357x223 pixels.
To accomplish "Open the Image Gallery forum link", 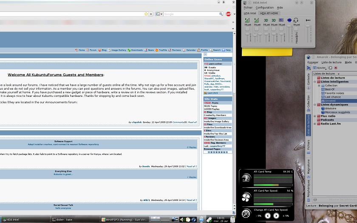I will click(119, 50).
